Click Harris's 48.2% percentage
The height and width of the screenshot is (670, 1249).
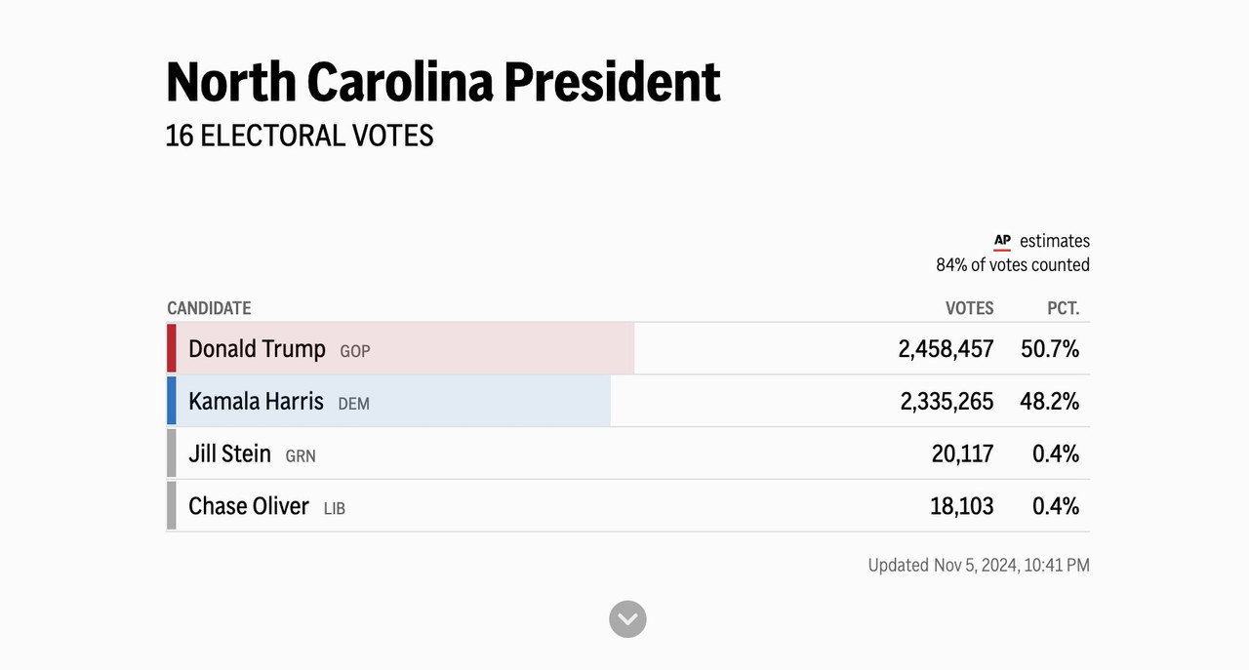[x=1050, y=402]
